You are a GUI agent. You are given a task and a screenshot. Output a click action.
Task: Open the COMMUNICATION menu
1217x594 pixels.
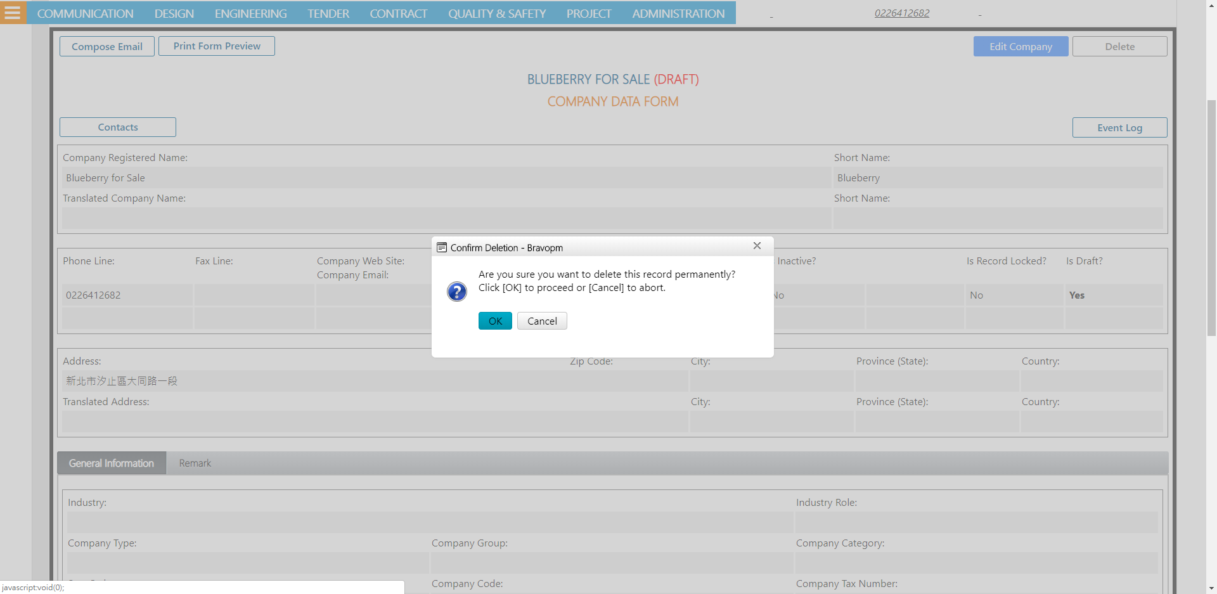[x=85, y=13]
